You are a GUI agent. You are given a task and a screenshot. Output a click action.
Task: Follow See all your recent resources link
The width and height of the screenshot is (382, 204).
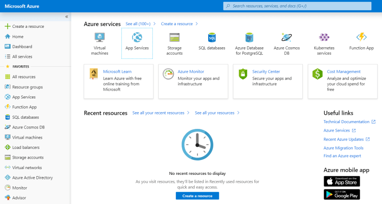(158, 113)
